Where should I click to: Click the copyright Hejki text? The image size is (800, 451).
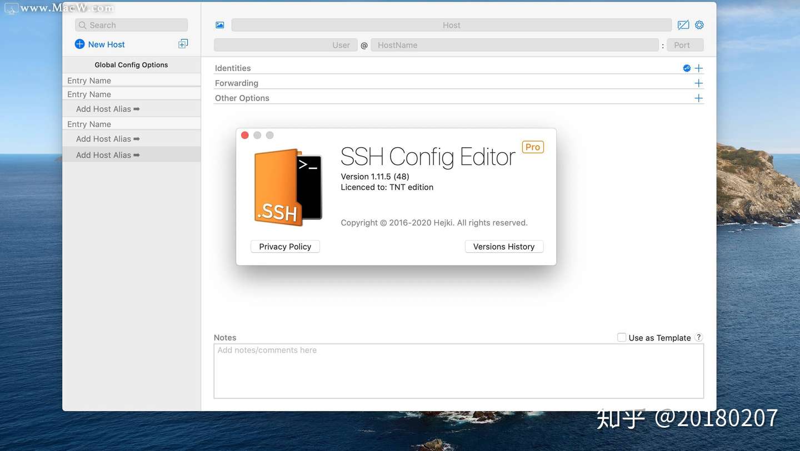(x=434, y=223)
